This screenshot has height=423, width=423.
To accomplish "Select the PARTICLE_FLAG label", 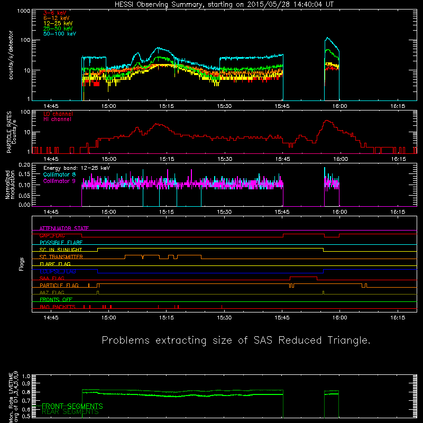I will [x=59, y=285].
